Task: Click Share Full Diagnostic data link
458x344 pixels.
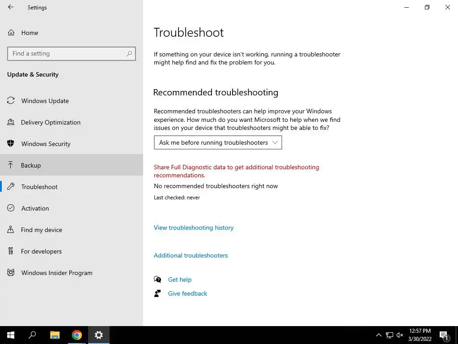Action: pos(236,171)
